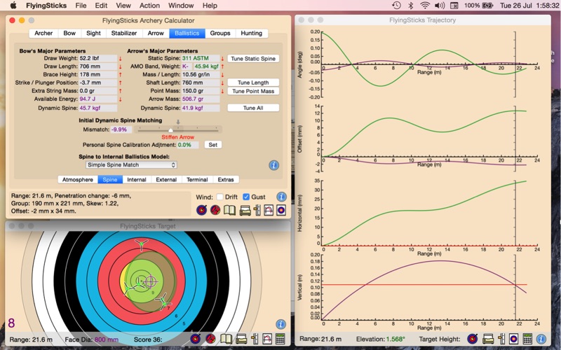Click the red arrows icon in Calculator window

215,210
